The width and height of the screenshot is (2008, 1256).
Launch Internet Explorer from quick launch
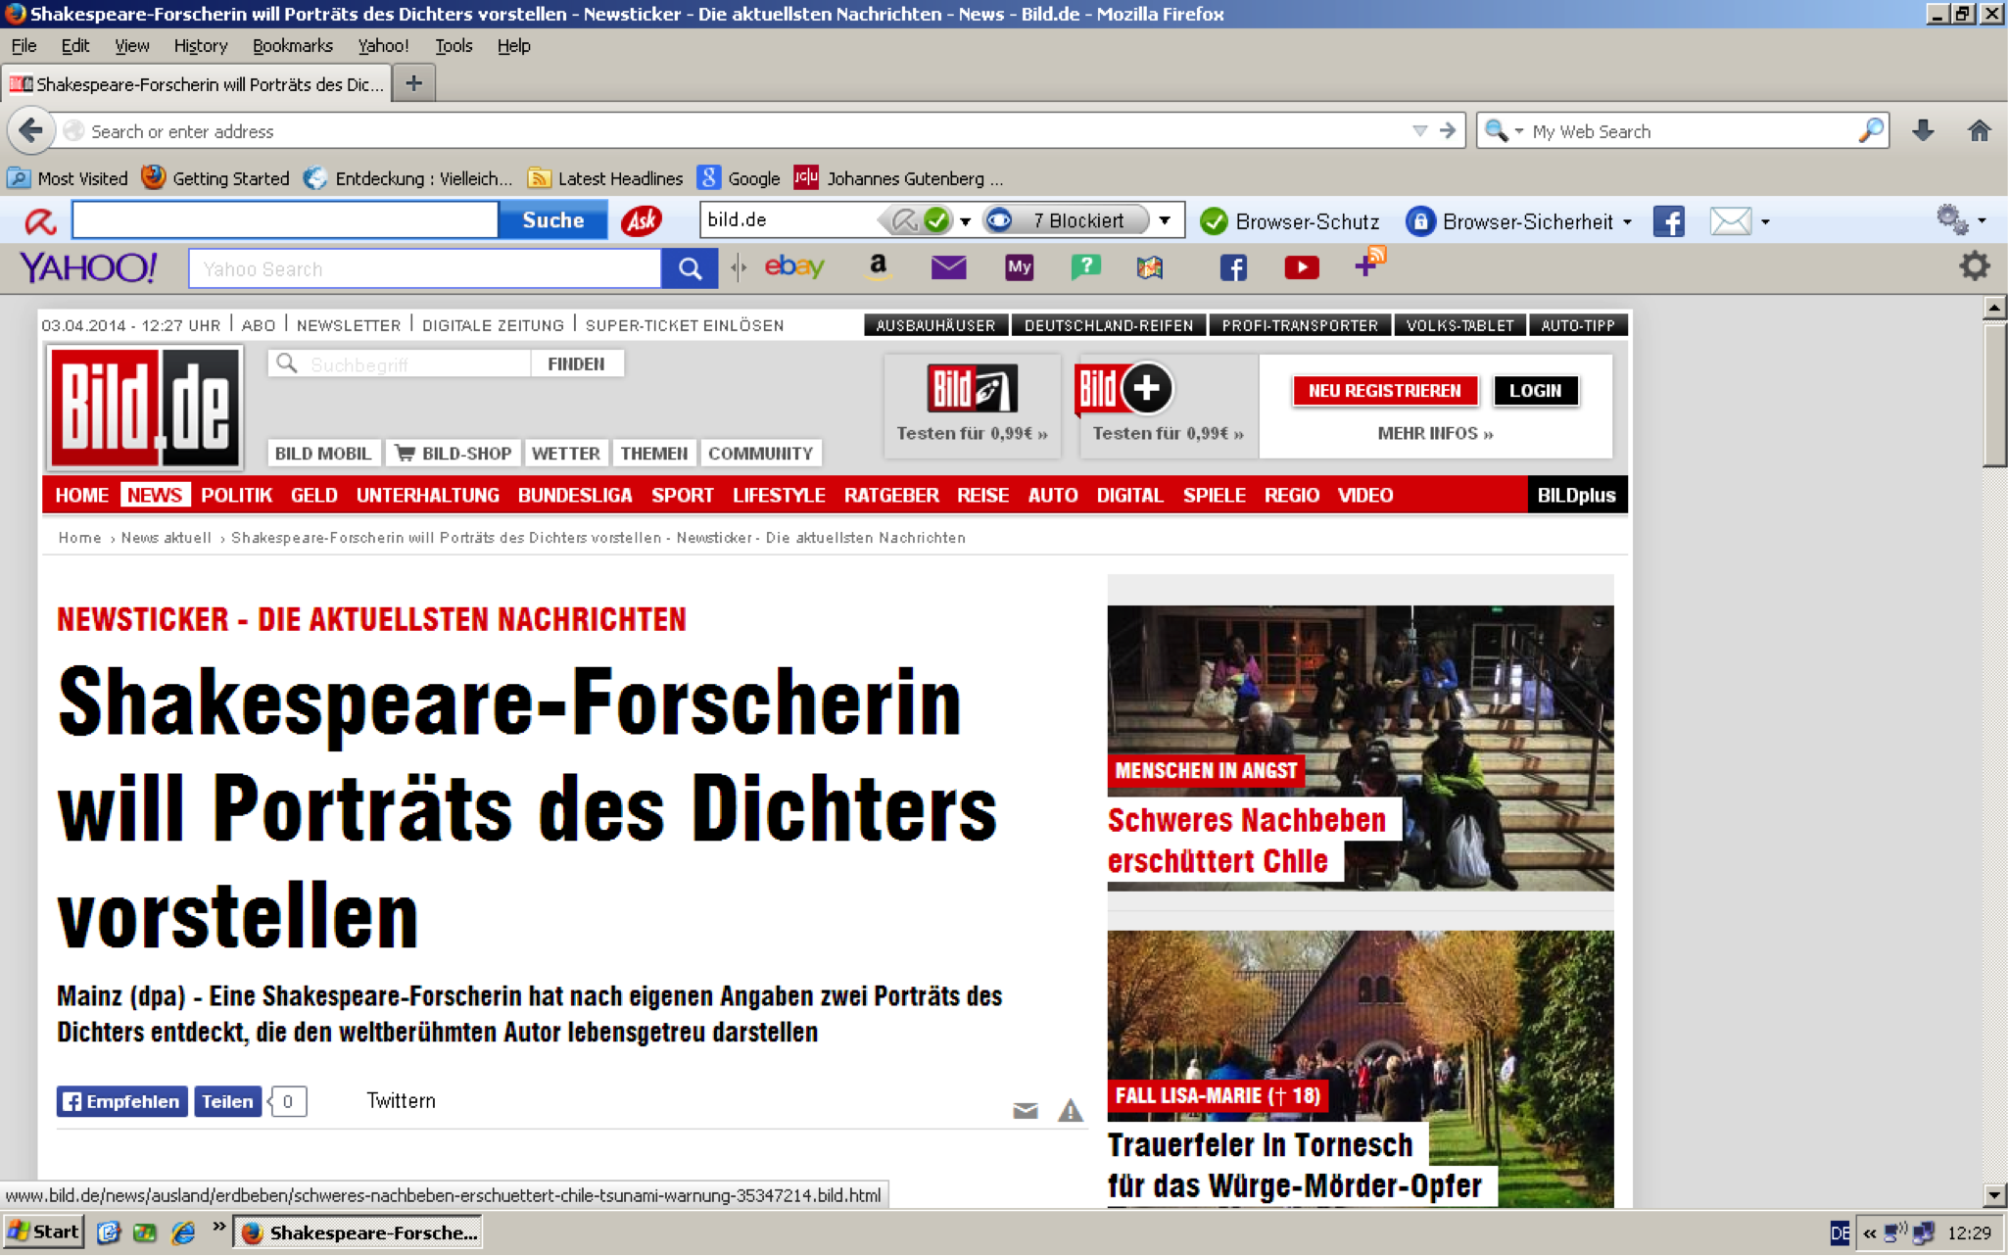click(x=183, y=1232)
